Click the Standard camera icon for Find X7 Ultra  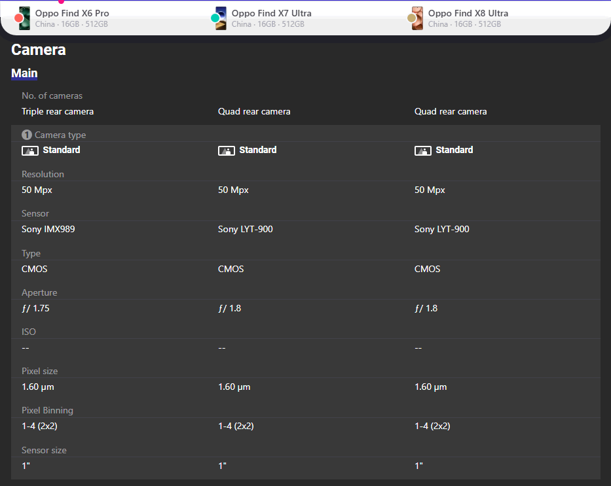coord(227,150)
